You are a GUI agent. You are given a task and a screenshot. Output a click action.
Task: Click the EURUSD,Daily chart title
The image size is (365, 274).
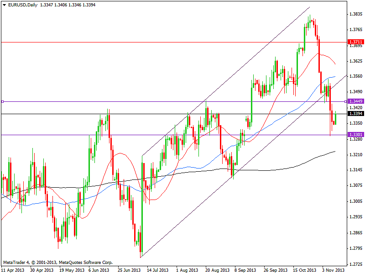click(23, 4)
